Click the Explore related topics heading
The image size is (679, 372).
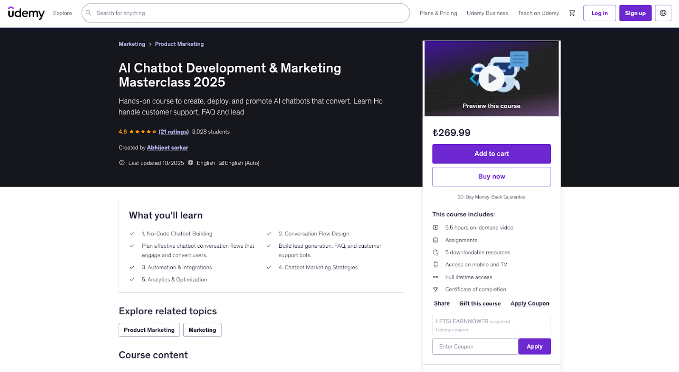coord(168,311)
